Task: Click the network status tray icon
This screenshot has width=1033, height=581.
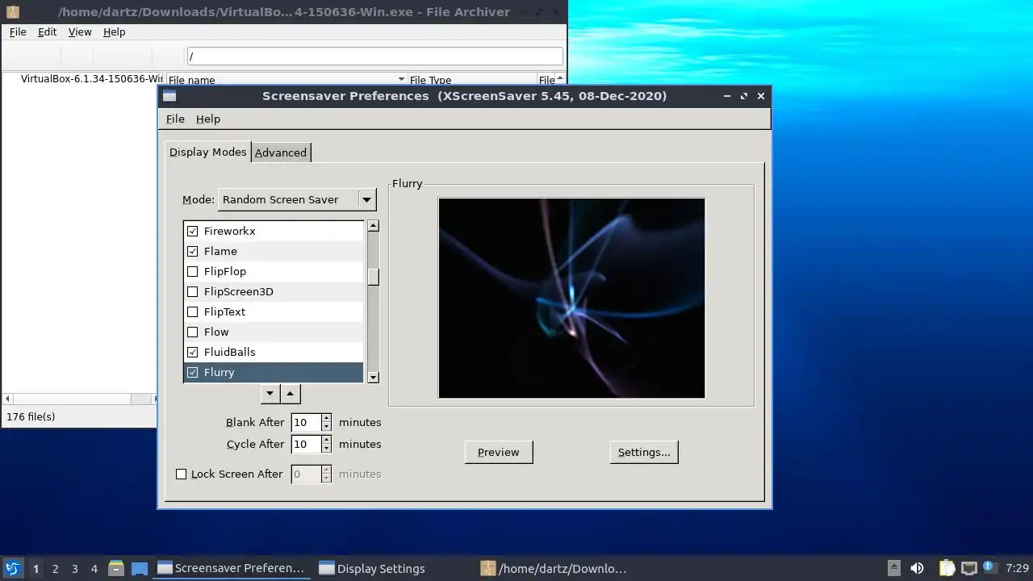Action: point(968,568)
